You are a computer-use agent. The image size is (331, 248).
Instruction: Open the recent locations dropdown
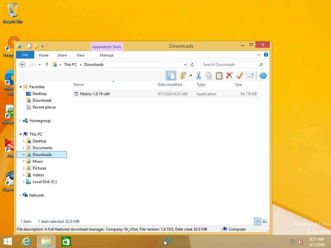pyautogui.click(x=39, y=65)
